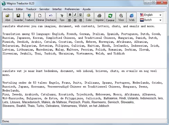Open the Color picker toolbar button
The width and height of the screenshot is (169, 125).
[88, 17]
